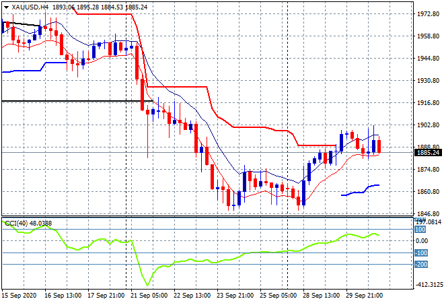
Task: Click the 23 Sep 21:00 time label
Action: pyautogui.click(x=235, y=296)
